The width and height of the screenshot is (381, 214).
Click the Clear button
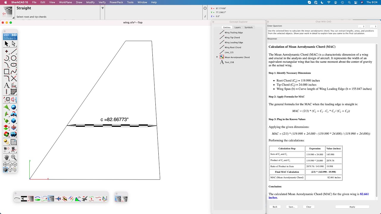click(x=309, y=207)
